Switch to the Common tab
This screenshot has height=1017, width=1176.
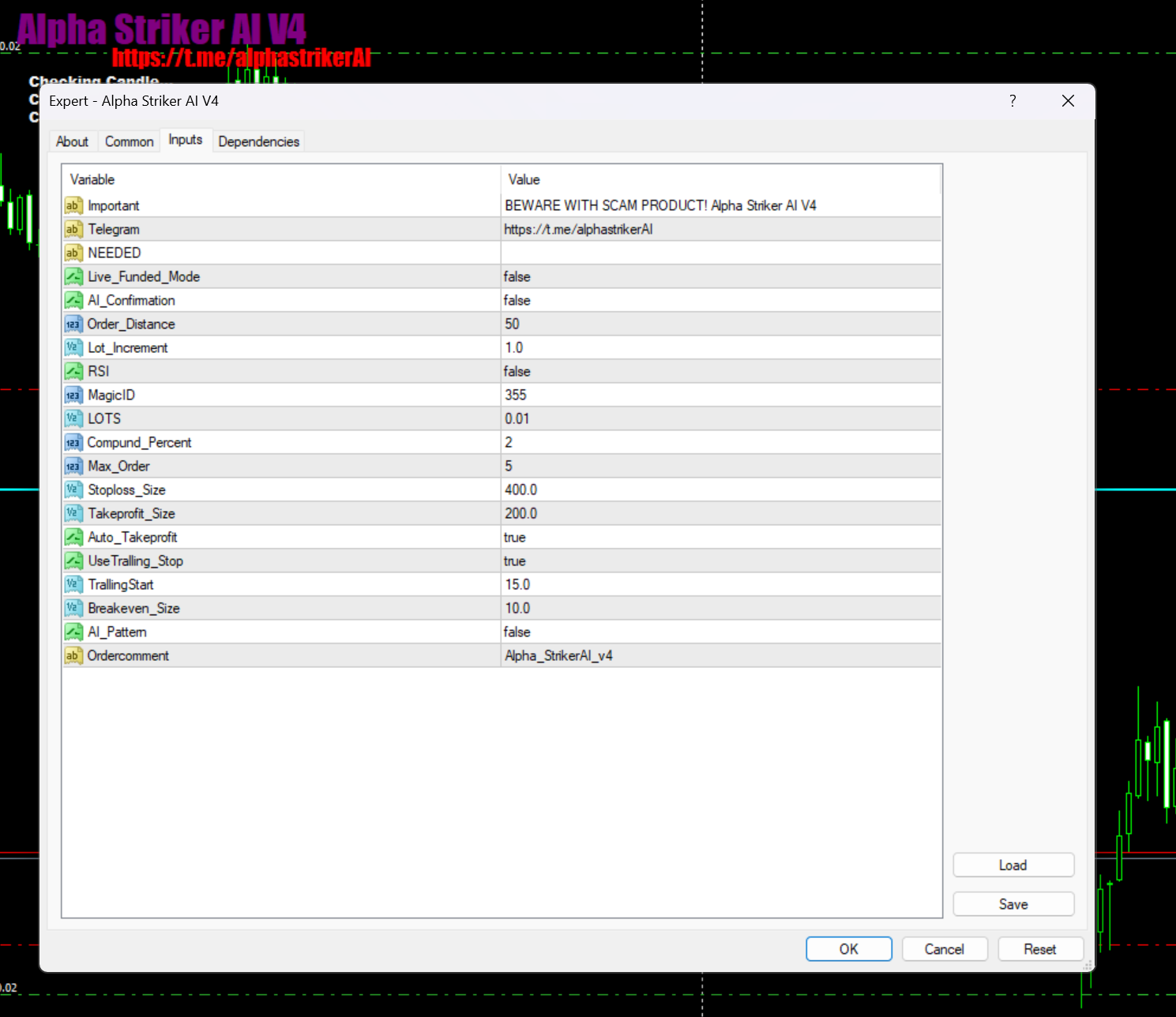click(x=130, y=141)
